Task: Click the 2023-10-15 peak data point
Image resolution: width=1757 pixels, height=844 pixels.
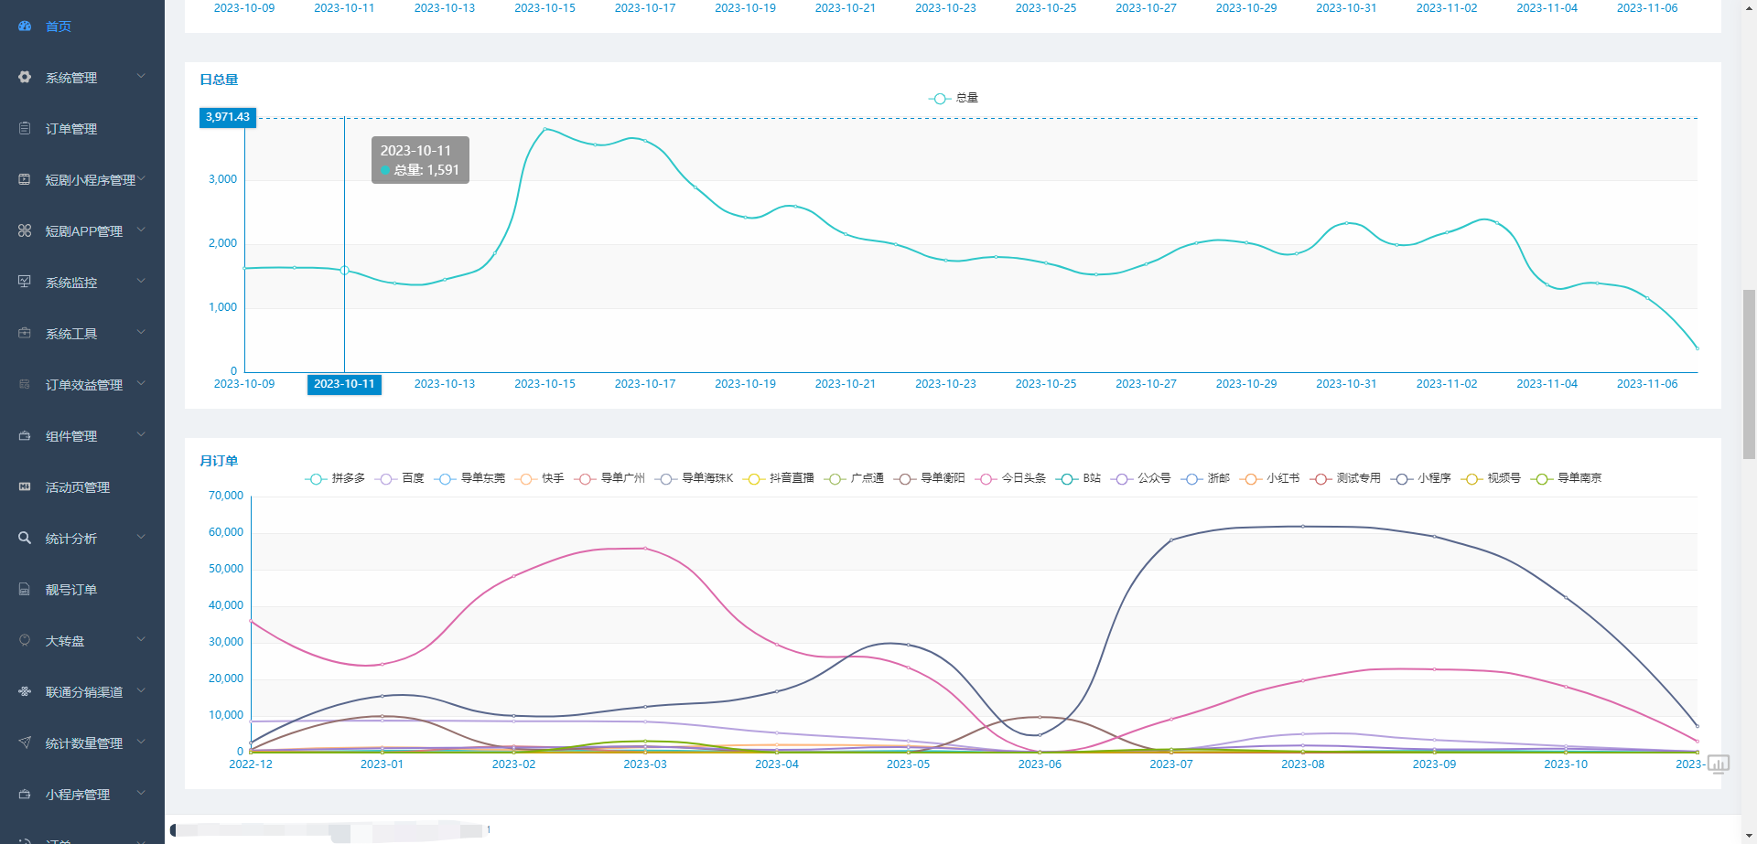Action: [545, 129]
